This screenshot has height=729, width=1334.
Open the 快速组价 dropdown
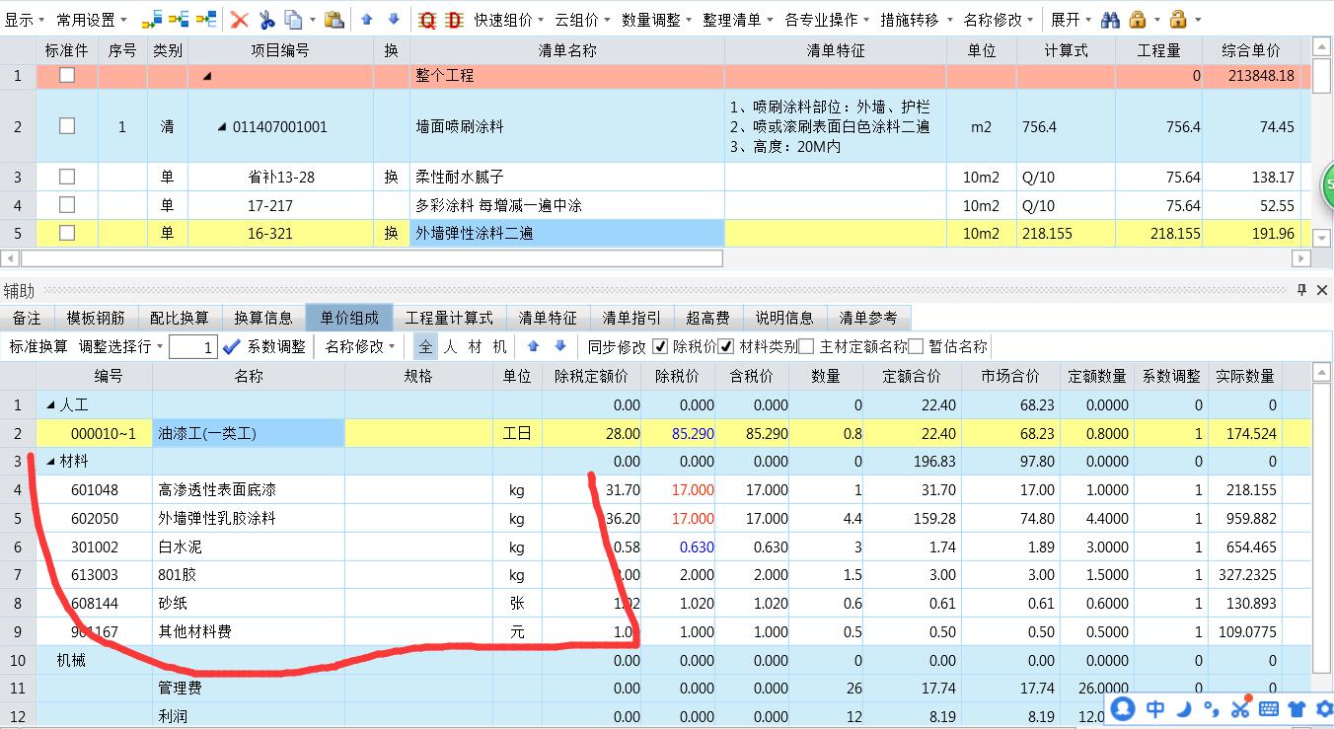coord(509,20)
